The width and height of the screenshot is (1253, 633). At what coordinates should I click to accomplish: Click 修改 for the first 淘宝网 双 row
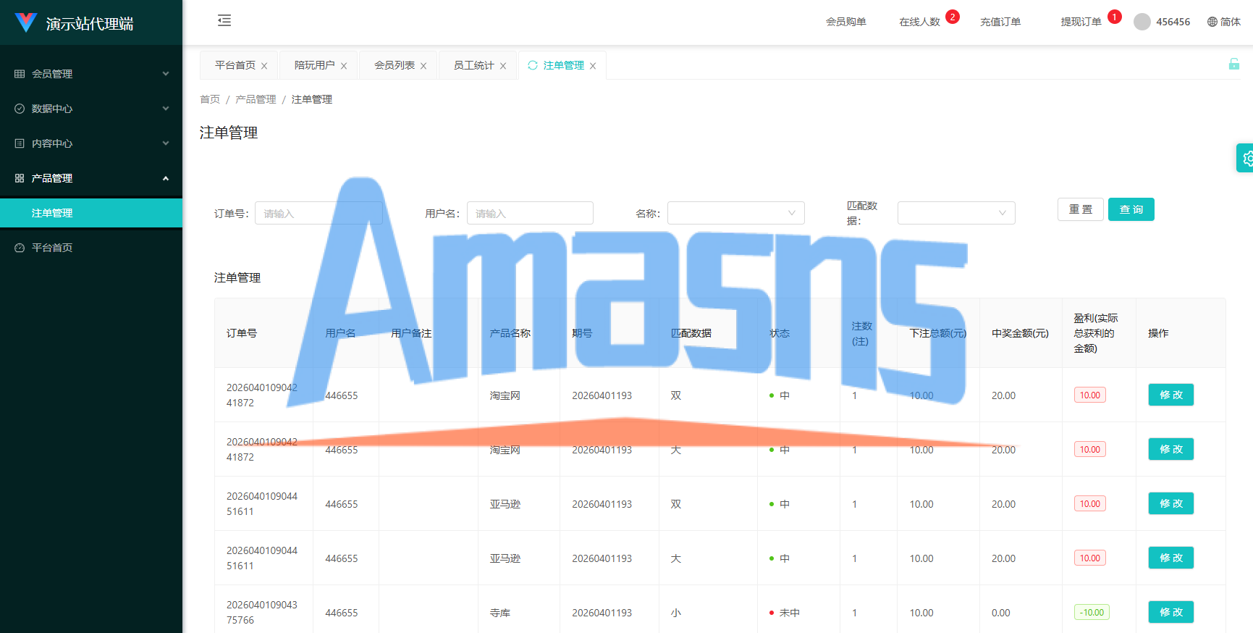pos(1171,395)
